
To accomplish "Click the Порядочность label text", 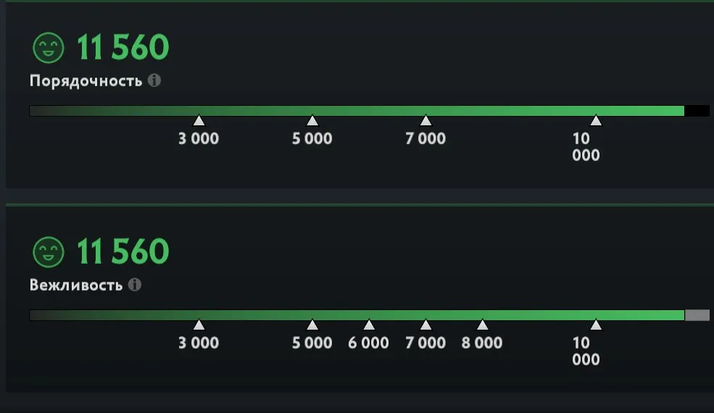I will (86, 81).
